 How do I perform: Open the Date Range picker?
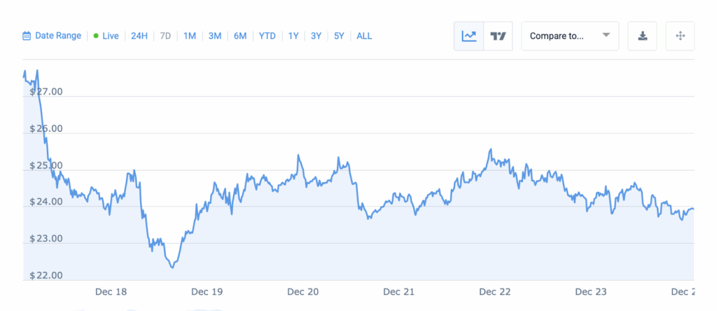58,36
